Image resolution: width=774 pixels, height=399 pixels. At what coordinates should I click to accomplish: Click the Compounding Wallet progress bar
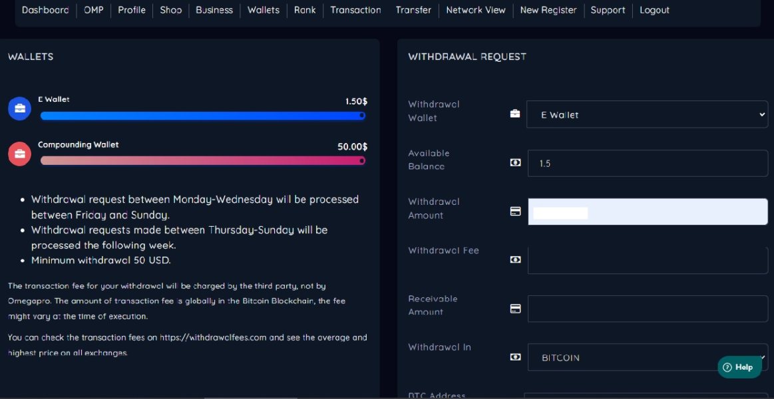click(x=202, y=160)
